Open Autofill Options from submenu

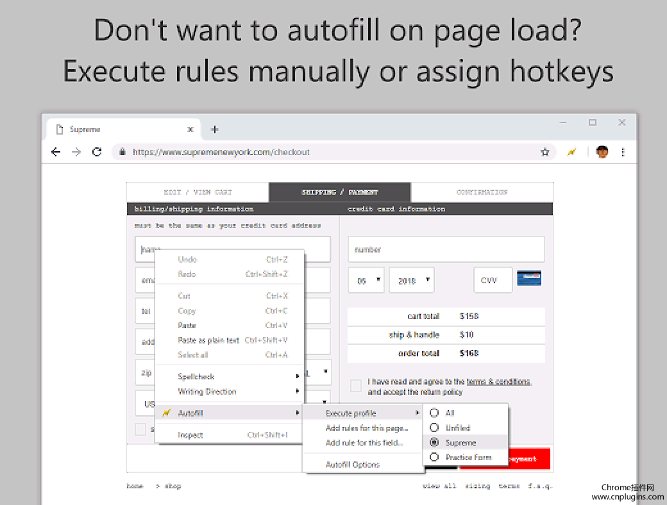coord(363,465)
